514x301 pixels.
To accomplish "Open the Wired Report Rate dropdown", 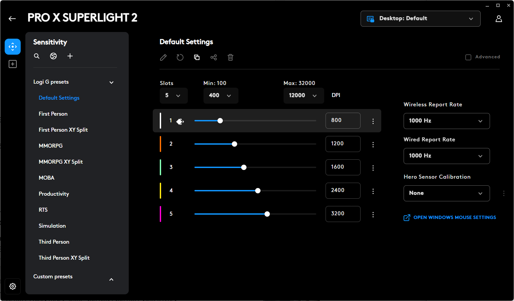I will pyautogui.click(x=447, y=156).
